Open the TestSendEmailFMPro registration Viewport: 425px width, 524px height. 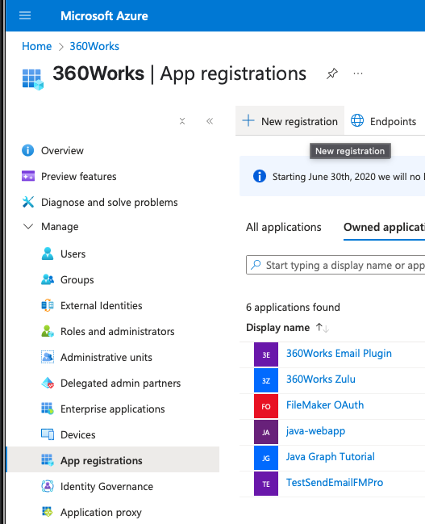pyautogui.click(x=335, y=483)
